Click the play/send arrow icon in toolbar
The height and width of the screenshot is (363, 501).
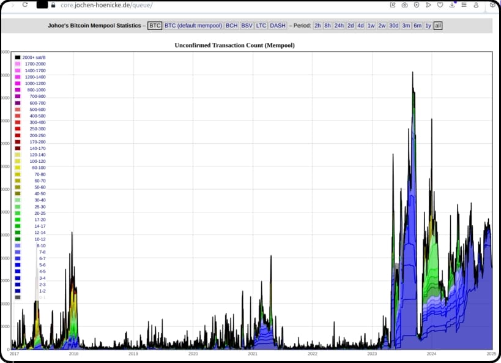click(428, 5)
